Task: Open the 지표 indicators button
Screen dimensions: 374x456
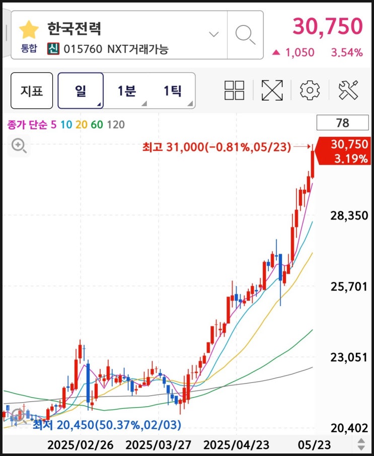Action: tap(32, 91)
